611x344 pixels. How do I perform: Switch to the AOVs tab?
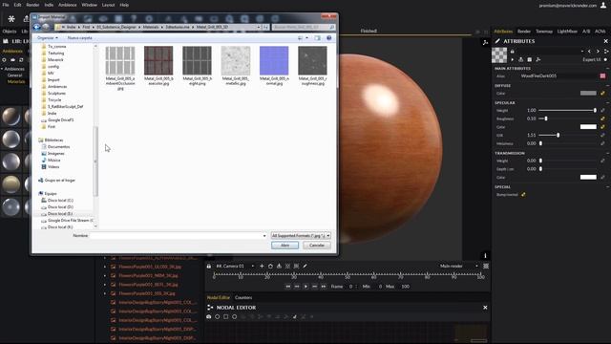click(x=600, y=32)
